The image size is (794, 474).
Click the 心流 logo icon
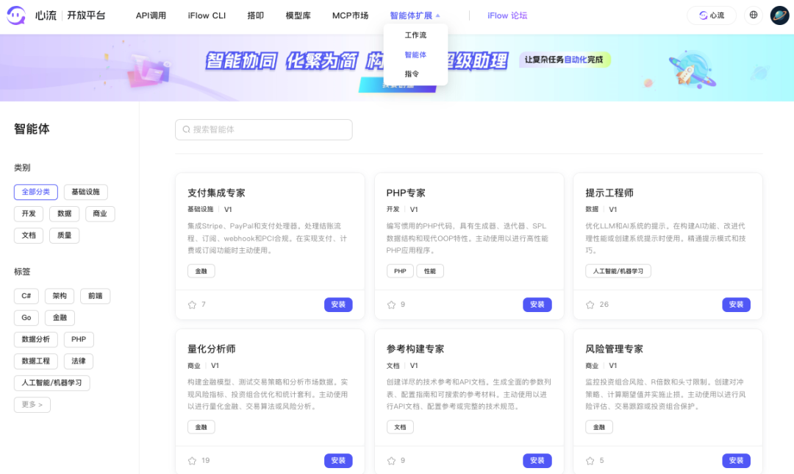pos(16,15)
